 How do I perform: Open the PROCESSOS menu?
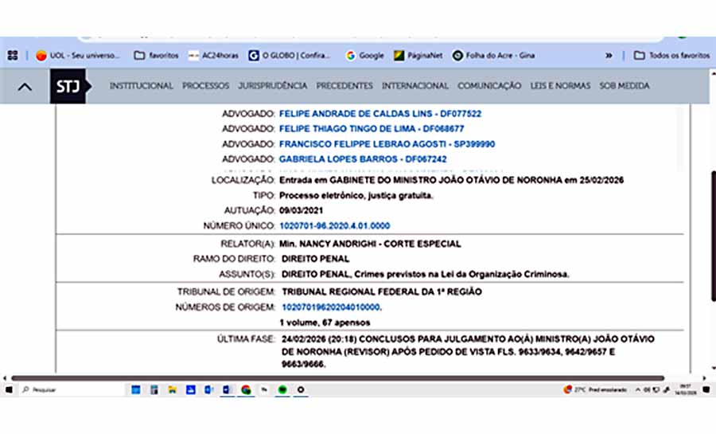click(205, 86)
